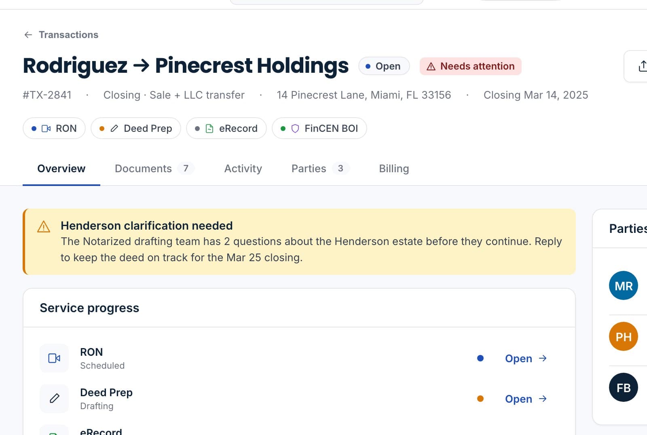Viewport: 647px width, 435px height.
Task: Select the eRecord service chip
Action: (226, 128)
